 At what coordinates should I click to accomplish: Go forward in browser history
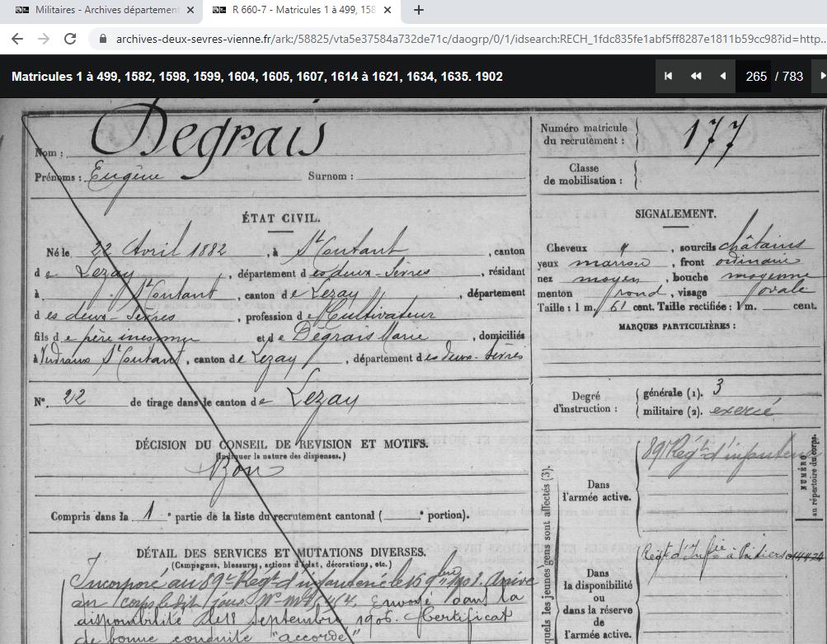coord(44,39)
